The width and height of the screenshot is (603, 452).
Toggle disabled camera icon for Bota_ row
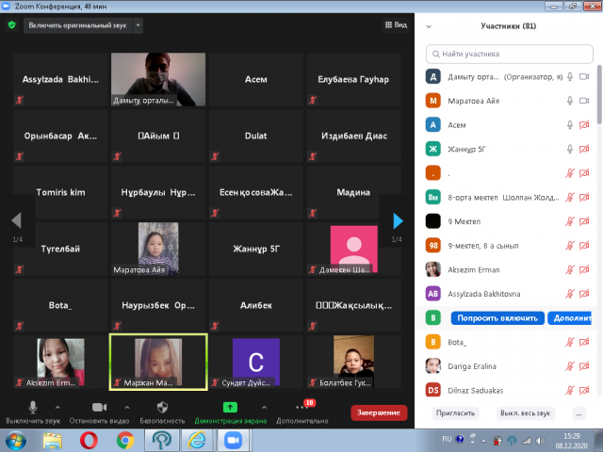(584, 342)
